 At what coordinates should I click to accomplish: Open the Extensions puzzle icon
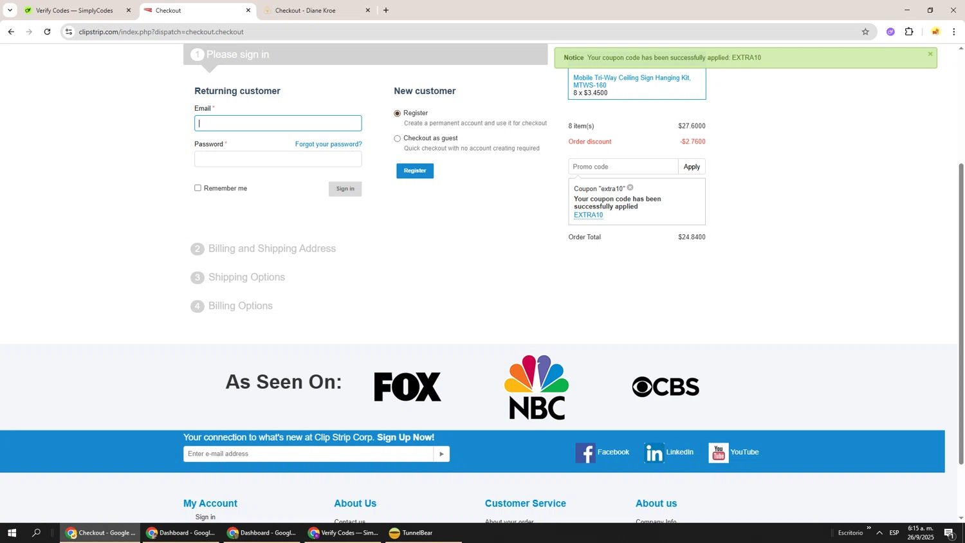[x=909, y=32]
